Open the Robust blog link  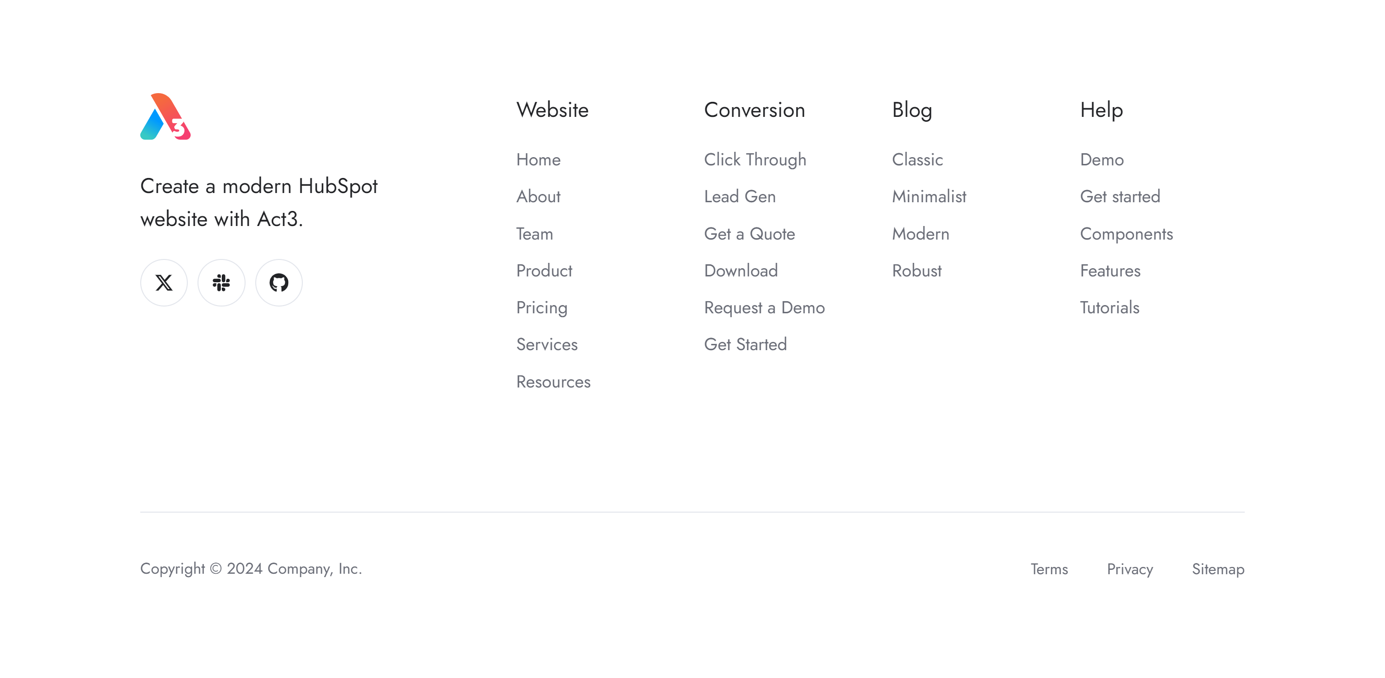pyautogui.click(x=917, y=271)
